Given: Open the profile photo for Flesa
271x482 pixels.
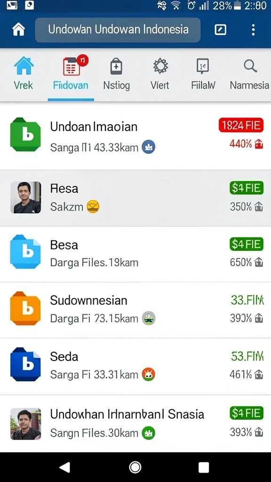Looking at the screenshot, I should (25, 197).
